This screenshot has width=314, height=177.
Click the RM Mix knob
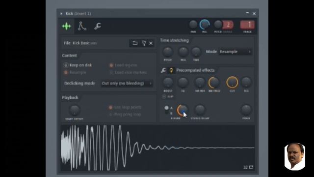[x=200, y=83]
